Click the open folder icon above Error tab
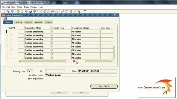The image size is (177, 99). click(x=5, y=18)
